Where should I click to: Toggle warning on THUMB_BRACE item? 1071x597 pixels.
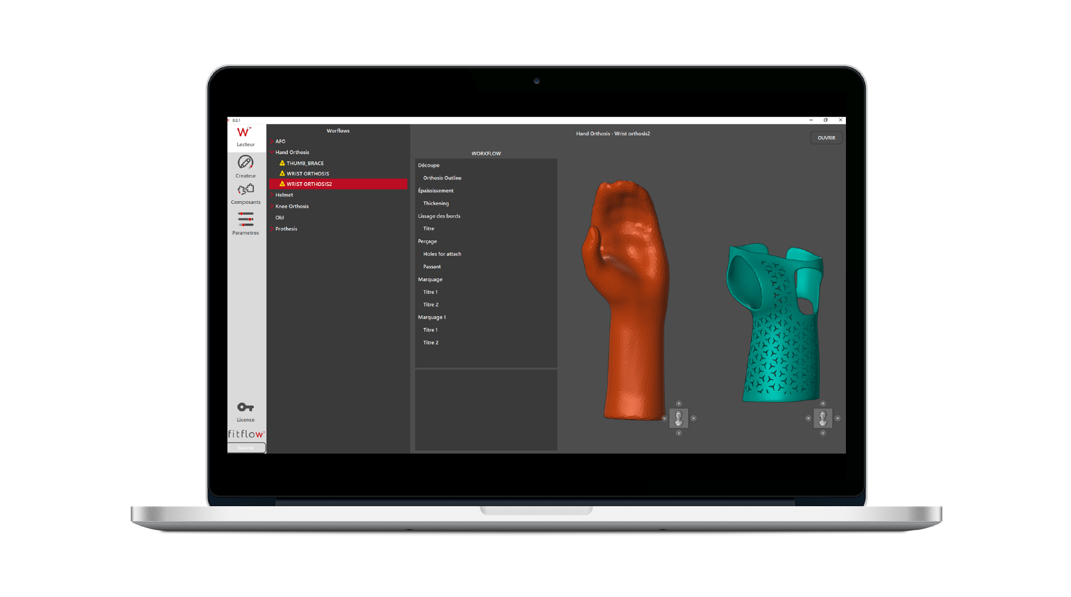click(x=283, y=163)
